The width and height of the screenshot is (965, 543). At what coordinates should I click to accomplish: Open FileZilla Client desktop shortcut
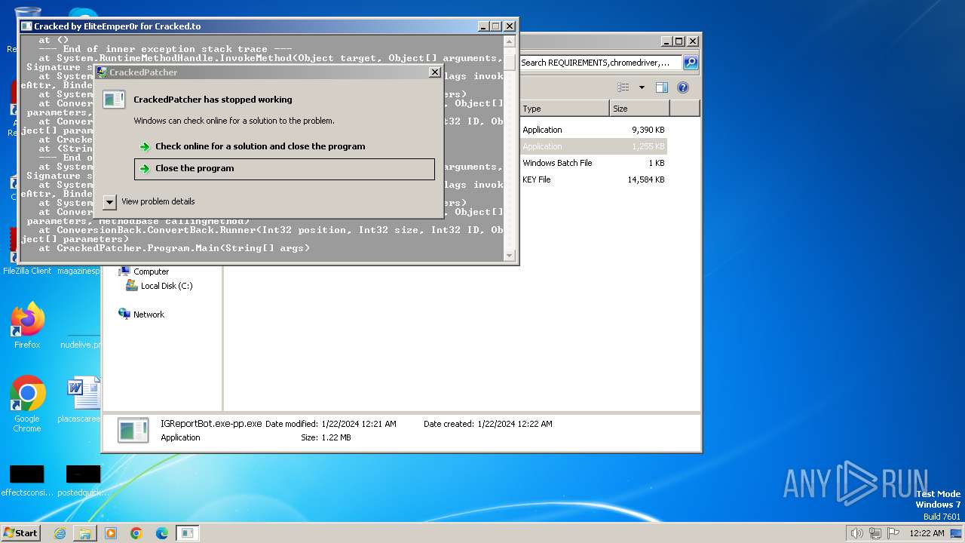tap(27, 250)
